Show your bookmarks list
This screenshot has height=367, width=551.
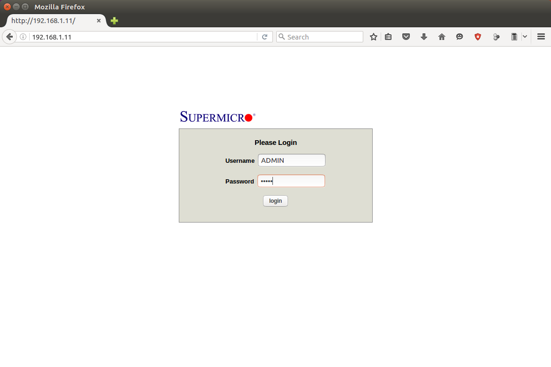click(x=388, y=37)
